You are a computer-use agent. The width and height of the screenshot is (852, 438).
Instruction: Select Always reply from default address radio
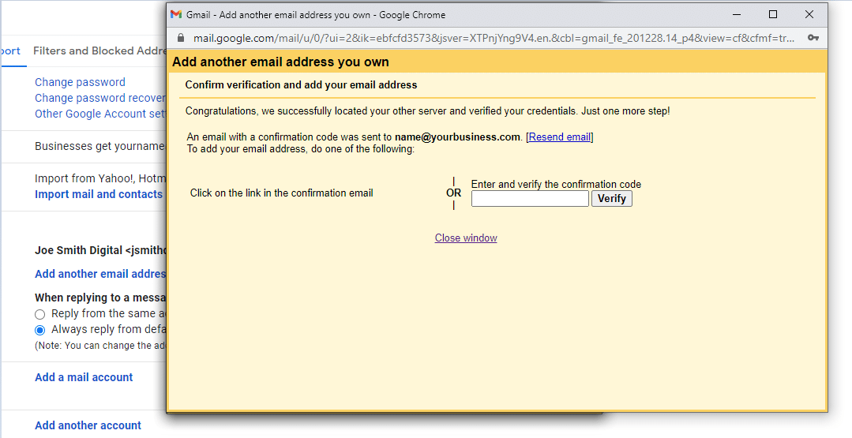(39, 330)
